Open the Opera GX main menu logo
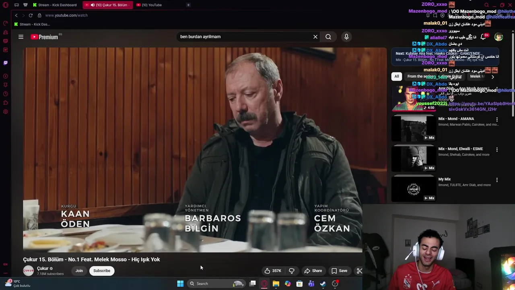 point(6,5)
